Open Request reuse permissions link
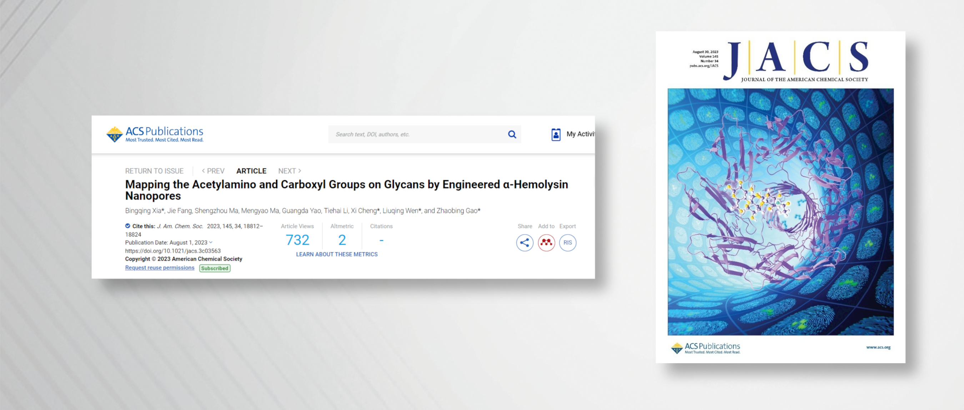Screen dimensions: 964x410 pyautogui.click(x=160, y=268)
